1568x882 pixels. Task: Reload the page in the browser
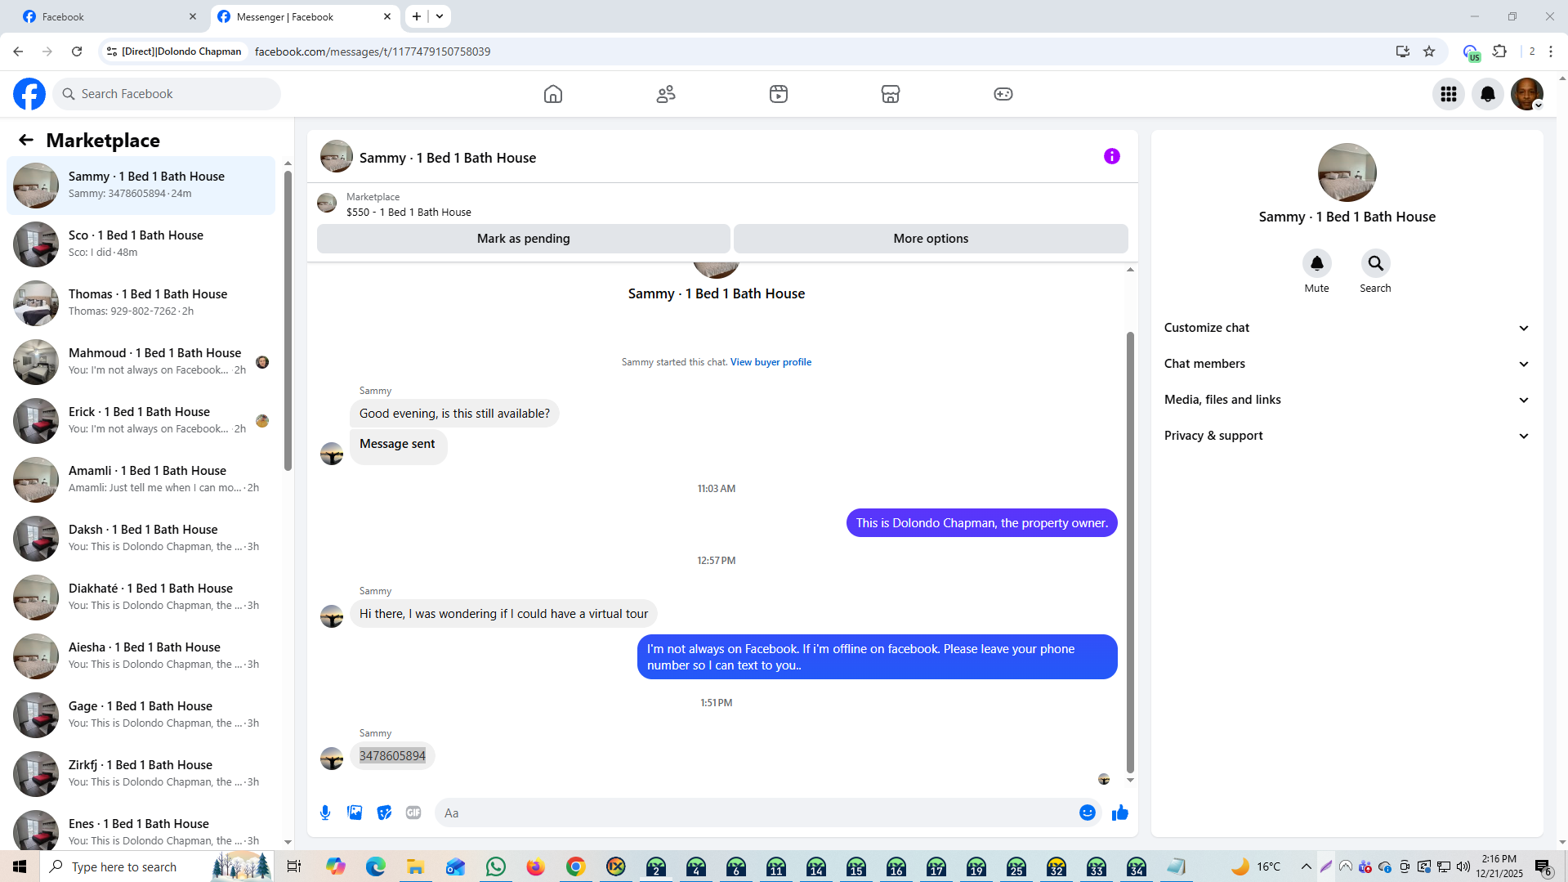point(77,51)
